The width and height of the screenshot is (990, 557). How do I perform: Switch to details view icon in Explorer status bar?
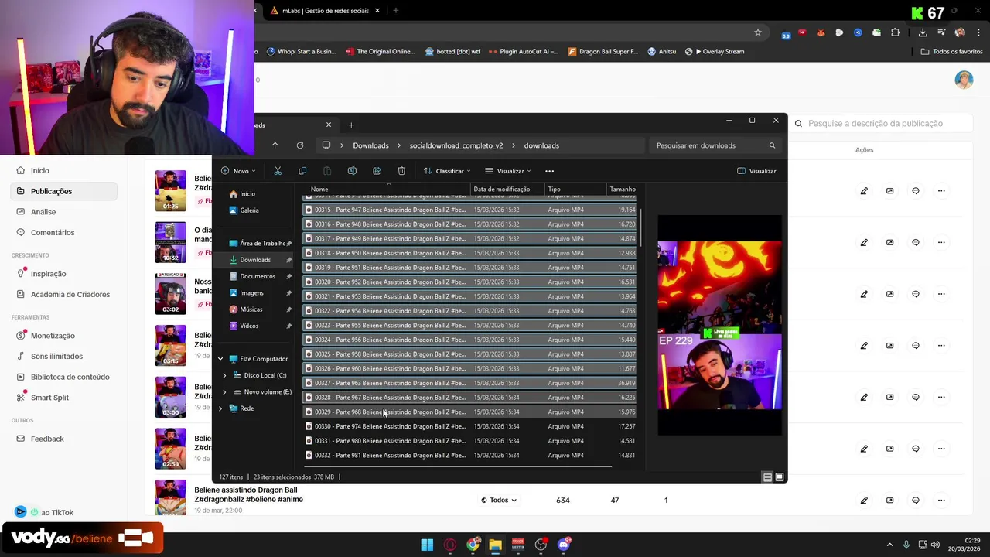(x=767, y=477)
